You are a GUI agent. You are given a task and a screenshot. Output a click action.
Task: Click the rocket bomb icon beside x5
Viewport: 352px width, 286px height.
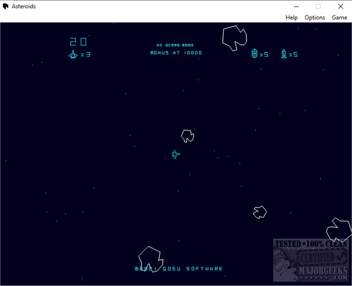(284, 54)
